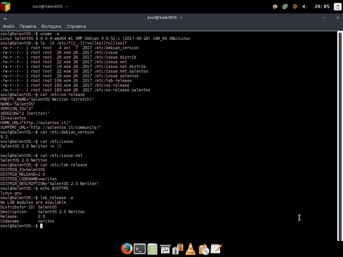The height and width of the screenshot is (257, 343).
Task: Click the sunflower tray icon
Action: coord(295,7)
